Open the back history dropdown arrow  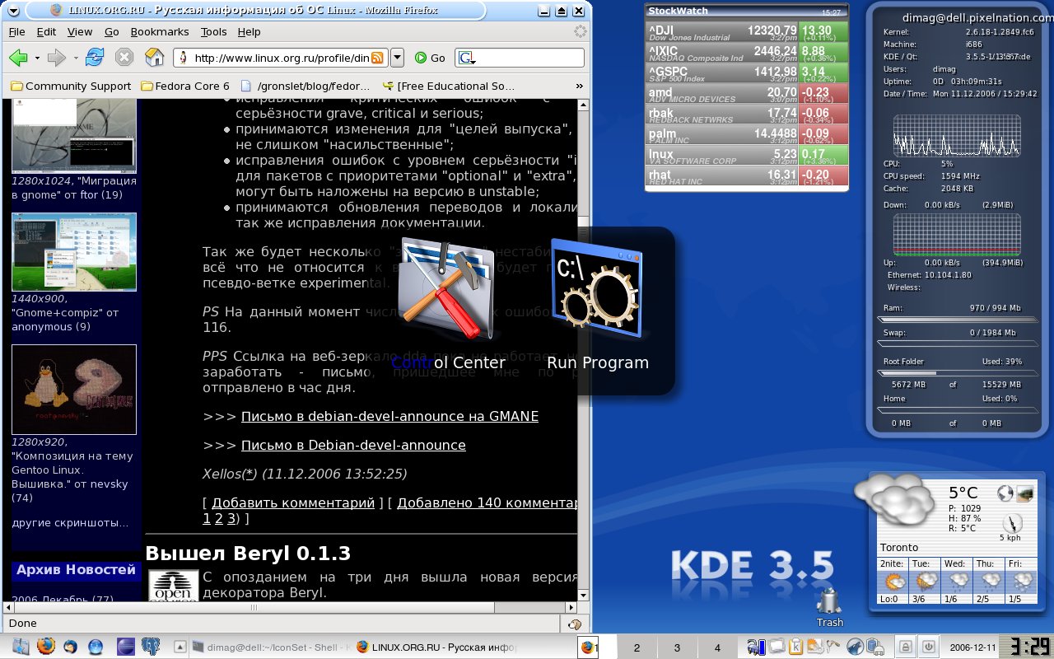click(37, 58)
